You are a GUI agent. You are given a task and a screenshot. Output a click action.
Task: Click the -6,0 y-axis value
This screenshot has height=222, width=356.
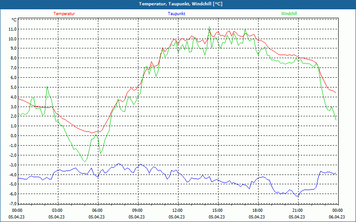click(13, 194)
